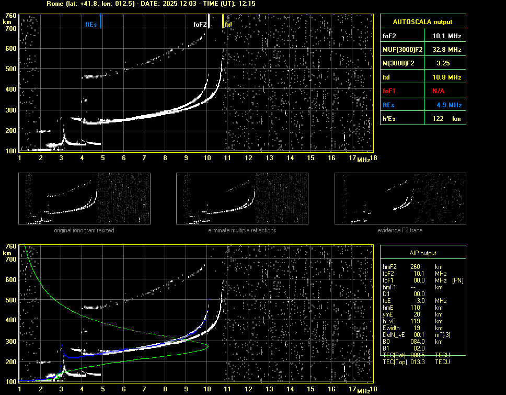Click the Rome date and time title text
506x395 pixels.
tap(151, 4)
